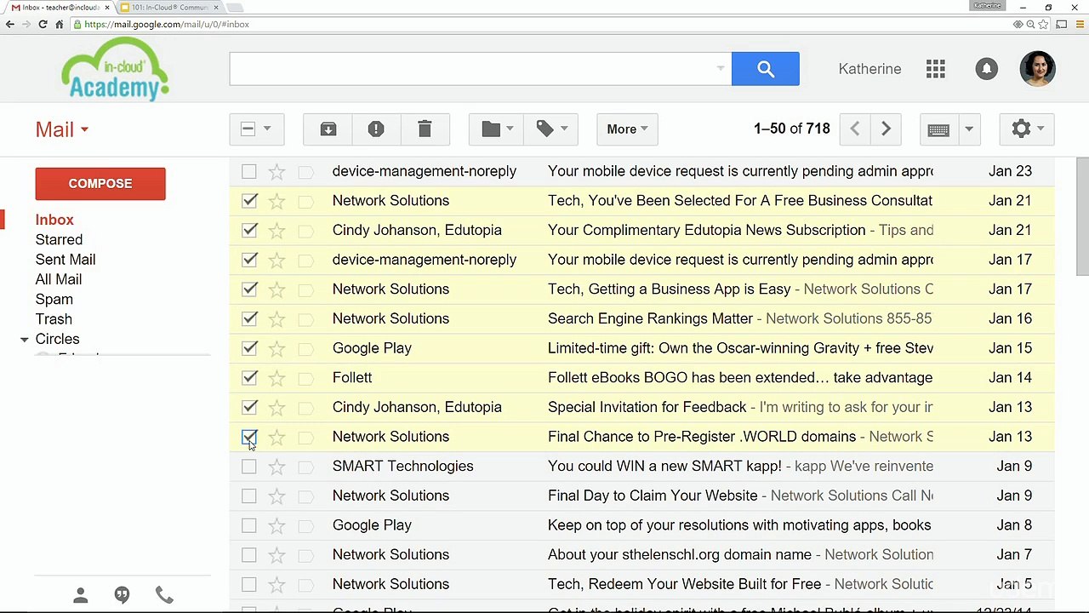Star the Follett email
1089x613 pixels.
[x=277, y=378]
